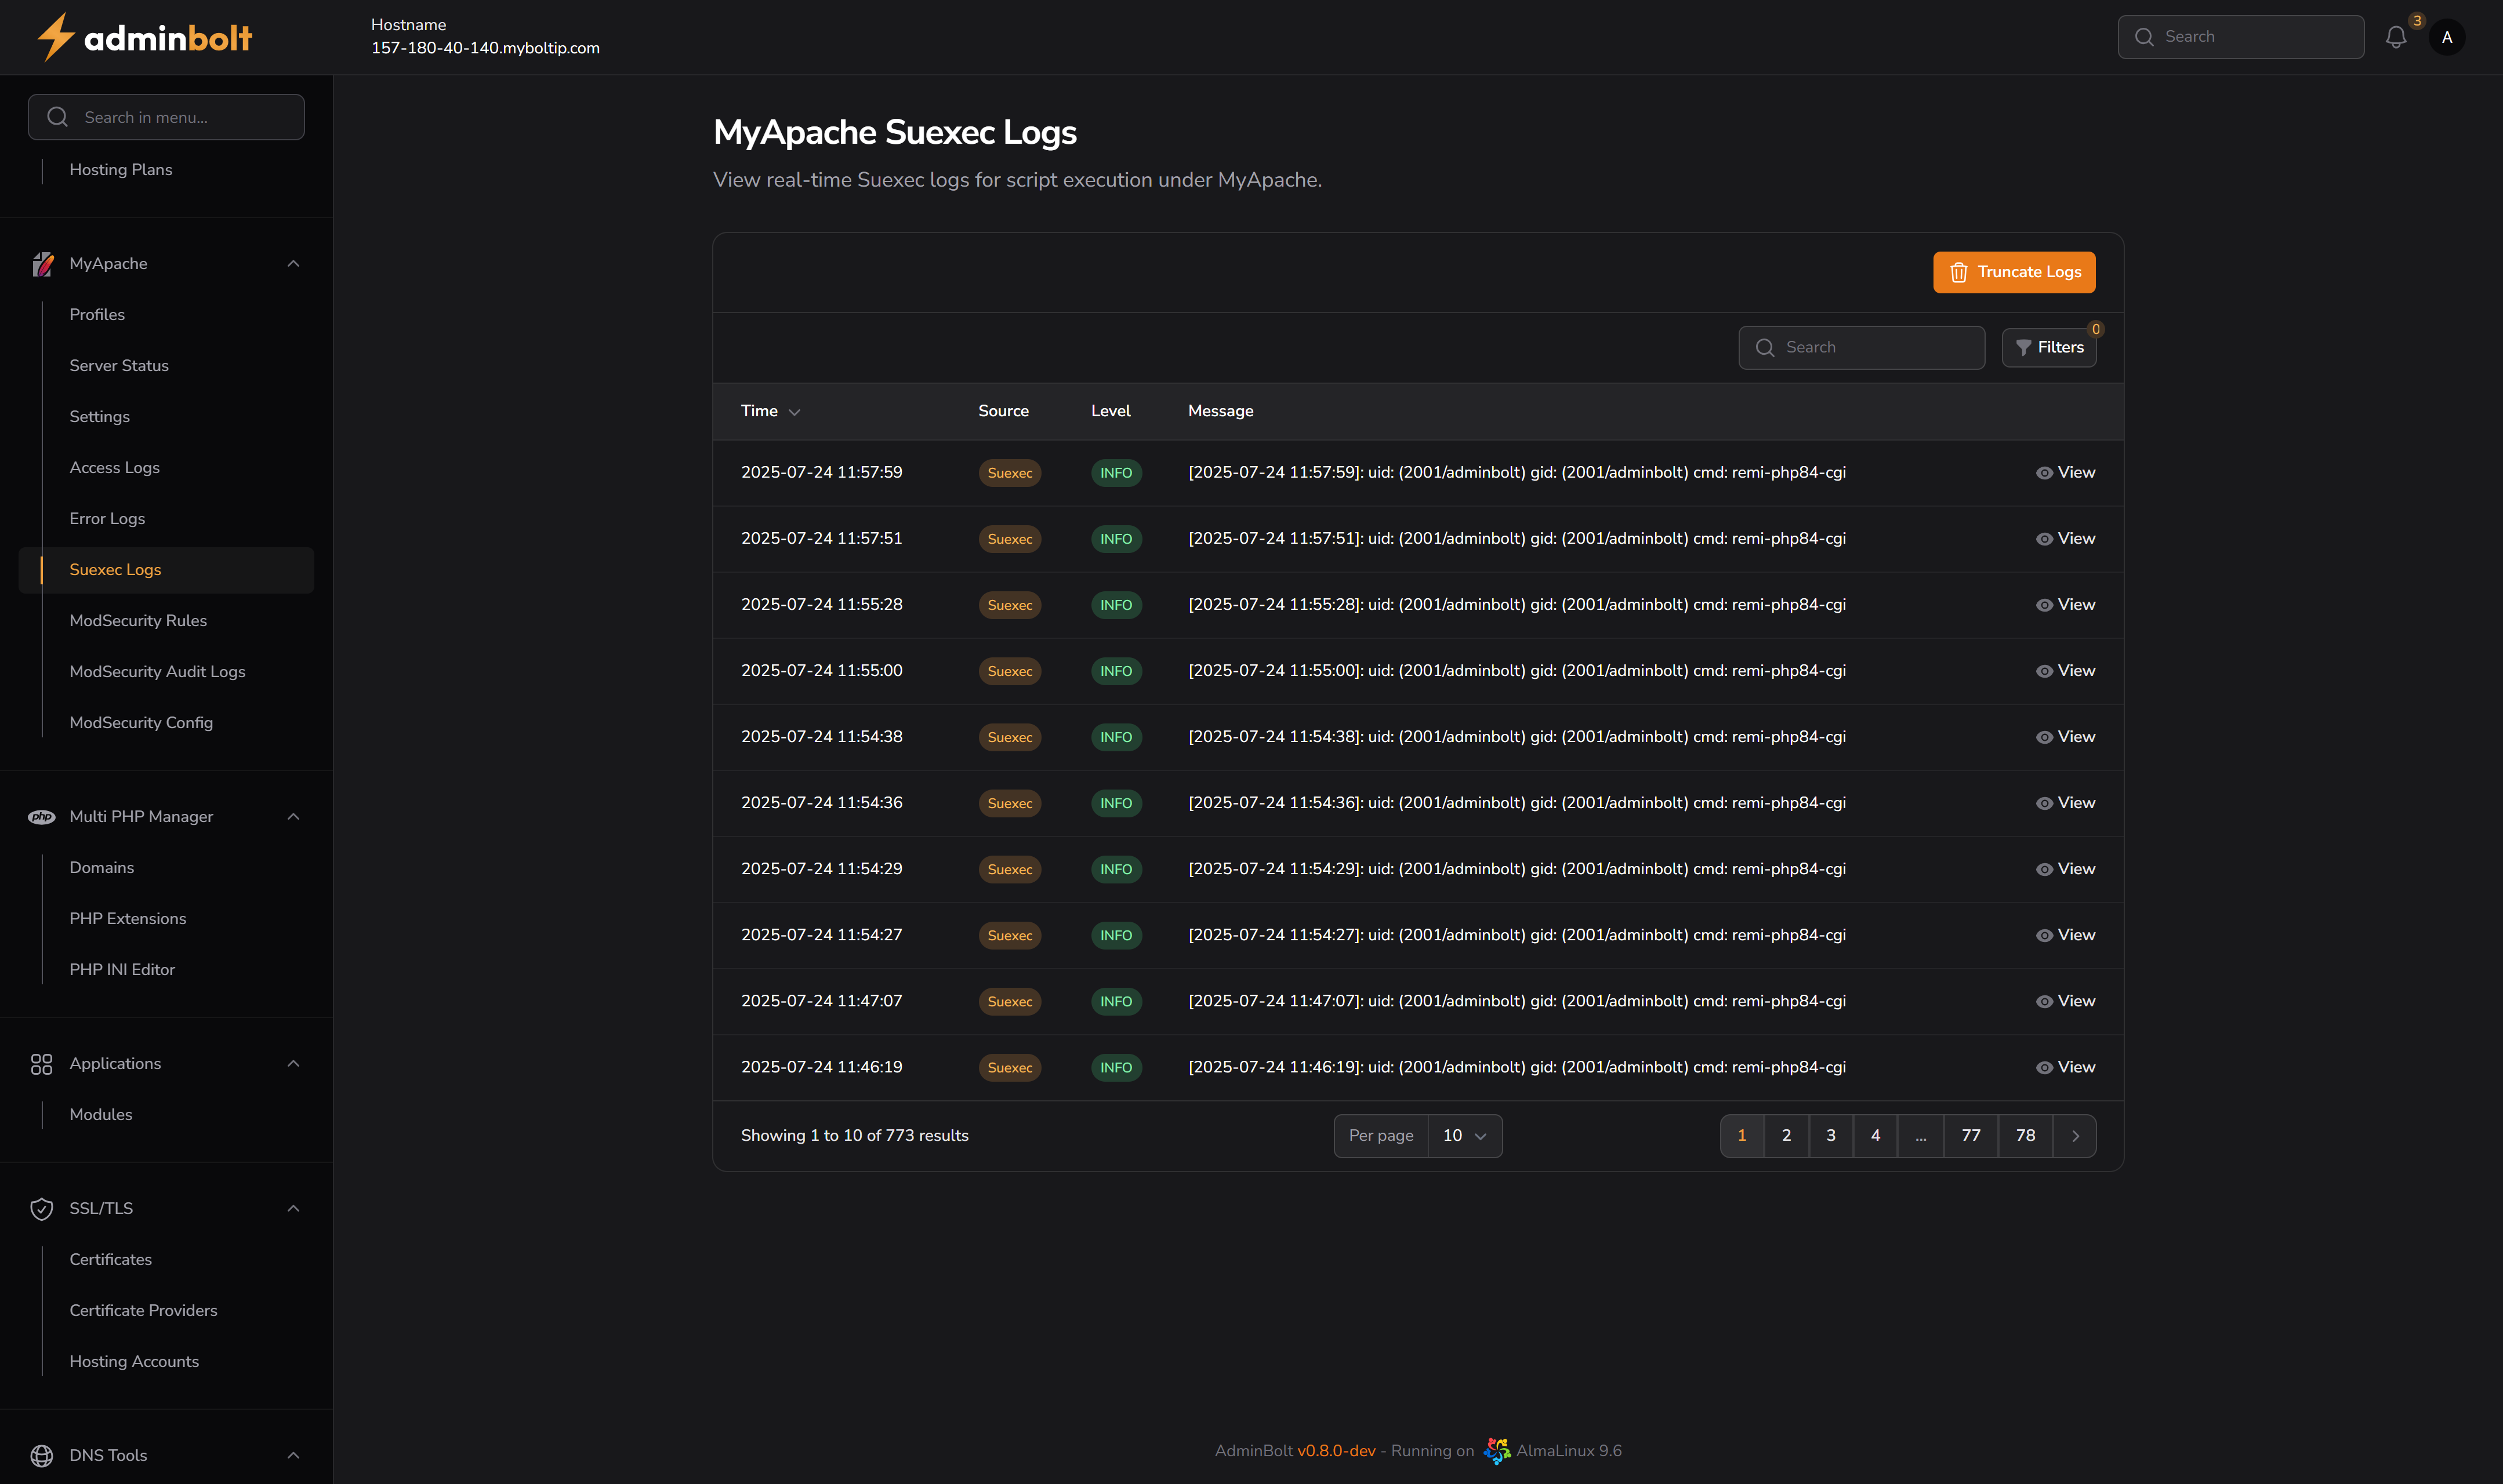The image size is (2503, 1484).
Task: Click the Applications grid icon
Action: (x=41, y=1064)
